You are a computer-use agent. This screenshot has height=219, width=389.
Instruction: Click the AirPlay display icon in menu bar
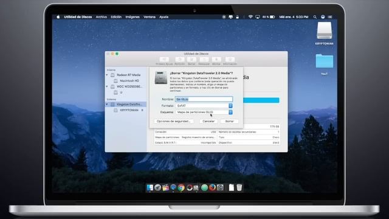pos(258,17)
